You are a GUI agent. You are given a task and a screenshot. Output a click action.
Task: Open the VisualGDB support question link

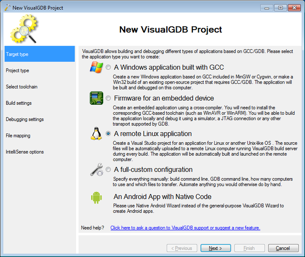point(185,228)
